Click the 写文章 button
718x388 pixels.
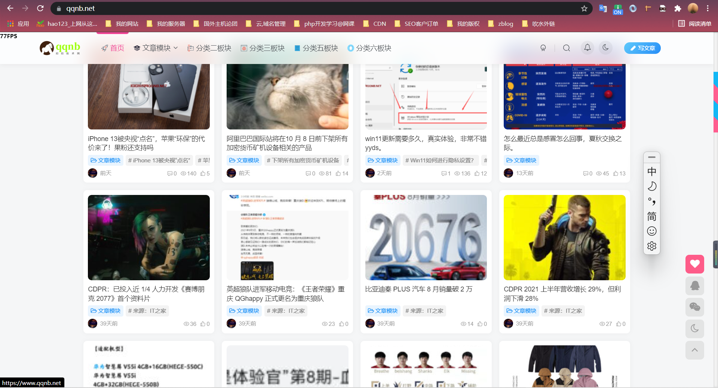642,48
